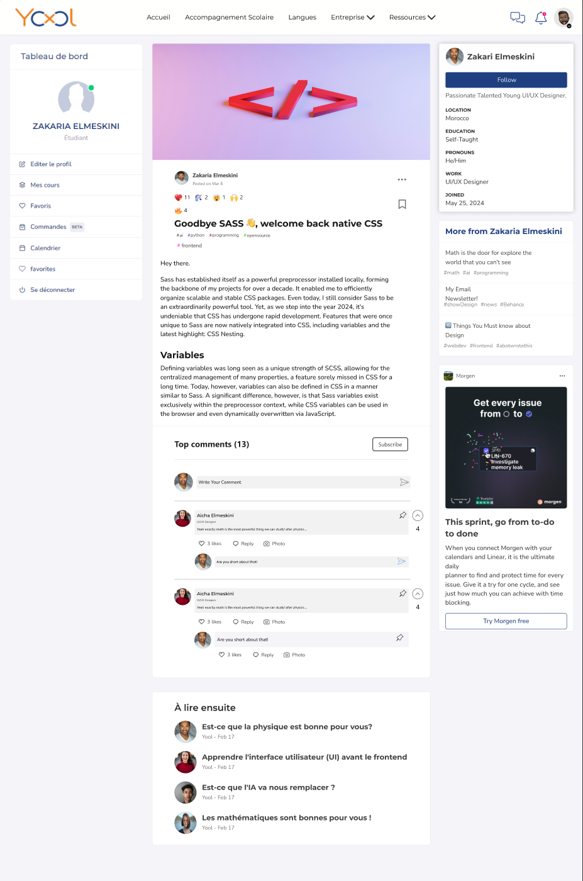Image resolution: width=583 pixels, height=881 pixels.
Task: Click the #opensource tag
Action: 257,235
